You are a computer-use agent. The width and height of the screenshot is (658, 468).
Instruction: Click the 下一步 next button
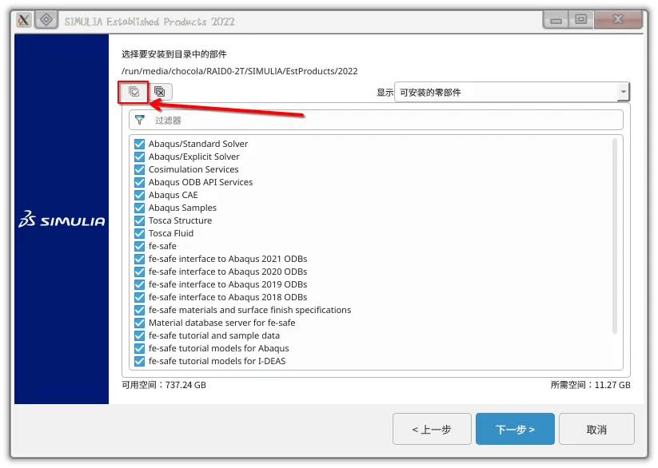515,429
